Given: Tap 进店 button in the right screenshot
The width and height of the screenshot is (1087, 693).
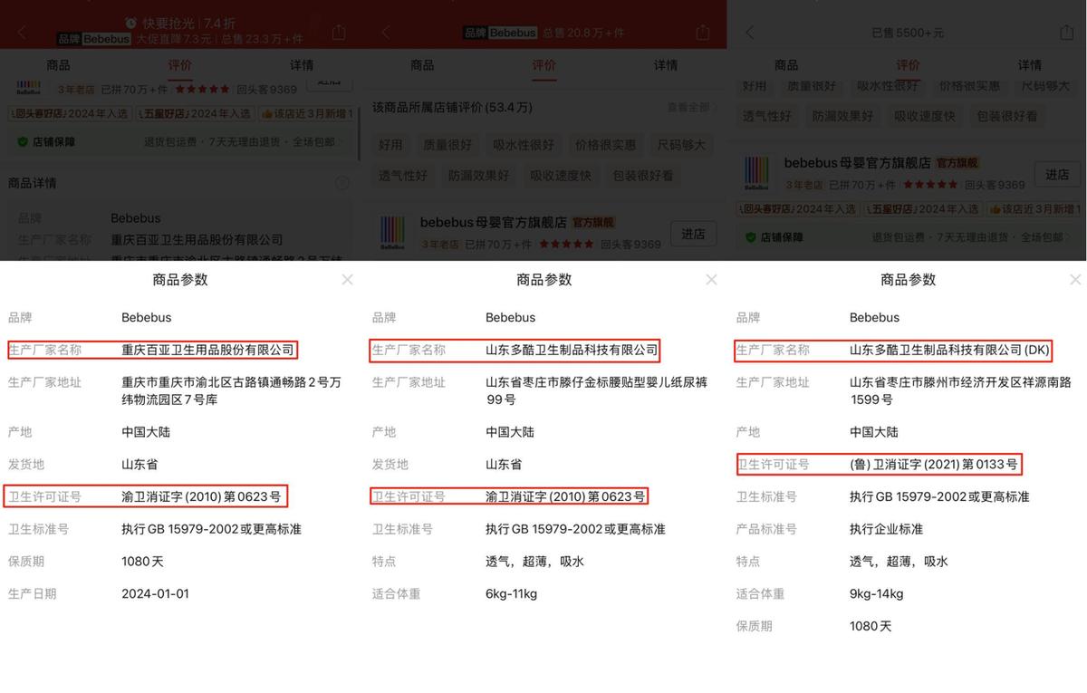Looking at the screenshot, I should click(x=1057, y=174).
